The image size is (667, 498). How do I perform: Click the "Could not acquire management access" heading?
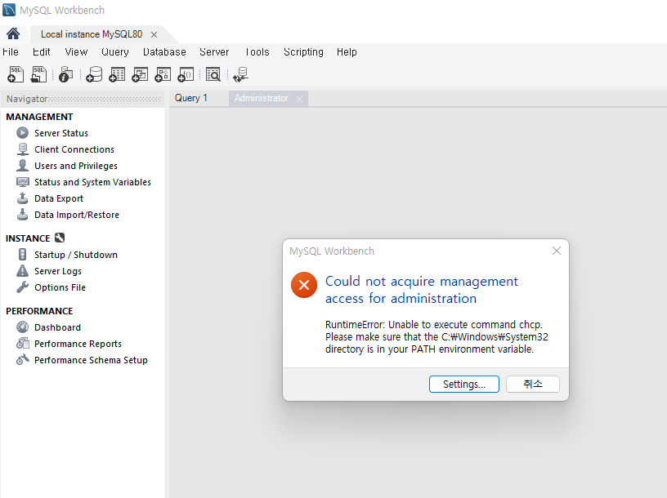[422, 290]
